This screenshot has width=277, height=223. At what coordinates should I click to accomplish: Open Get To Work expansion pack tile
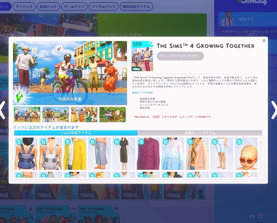point(99,214)
